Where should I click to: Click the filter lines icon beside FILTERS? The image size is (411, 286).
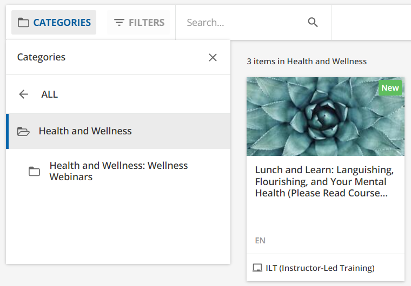click(x=119, y=23)
